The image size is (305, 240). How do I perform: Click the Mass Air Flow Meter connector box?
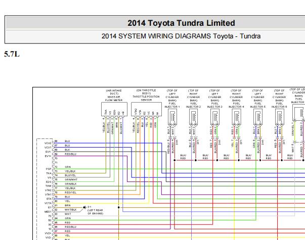[x=114, y=109]
